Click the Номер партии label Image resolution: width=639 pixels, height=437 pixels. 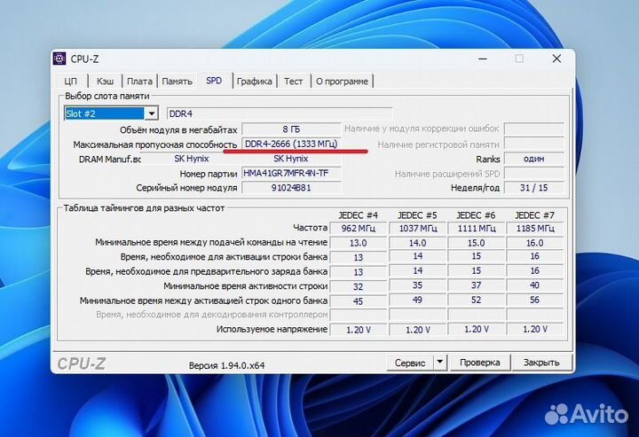pos(209,174)
